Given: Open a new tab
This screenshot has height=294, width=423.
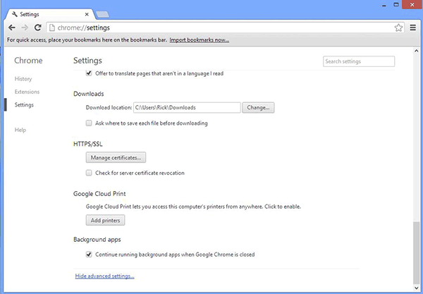Looking at the screenshot, I should point(102,14).
